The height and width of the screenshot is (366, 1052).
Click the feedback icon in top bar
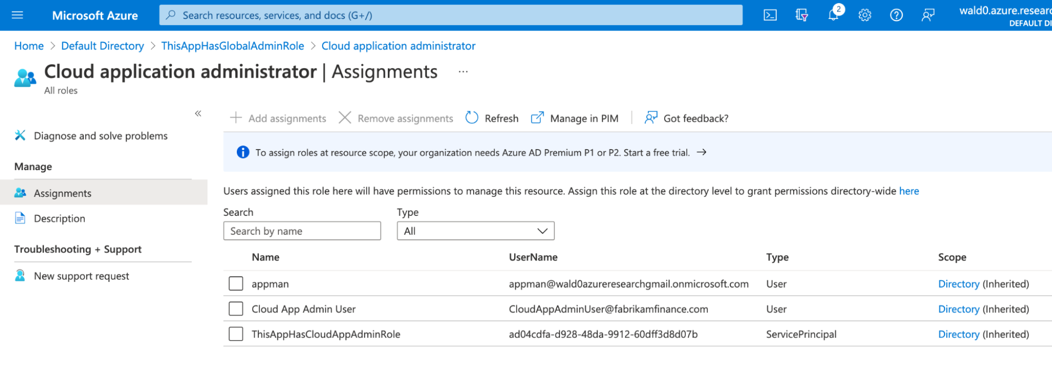click(928, 15)
